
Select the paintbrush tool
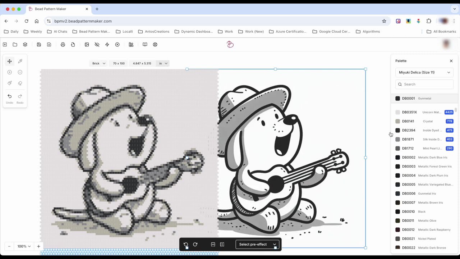(10, 83)
